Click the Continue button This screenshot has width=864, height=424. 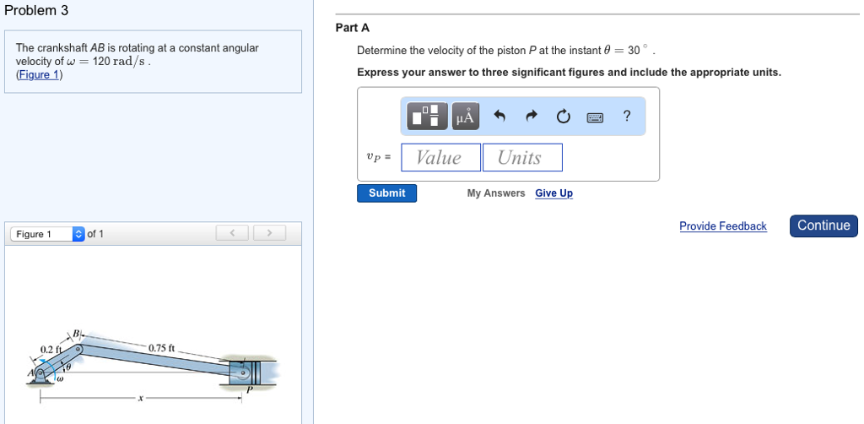pyautogui.click(x=823, y=226)
